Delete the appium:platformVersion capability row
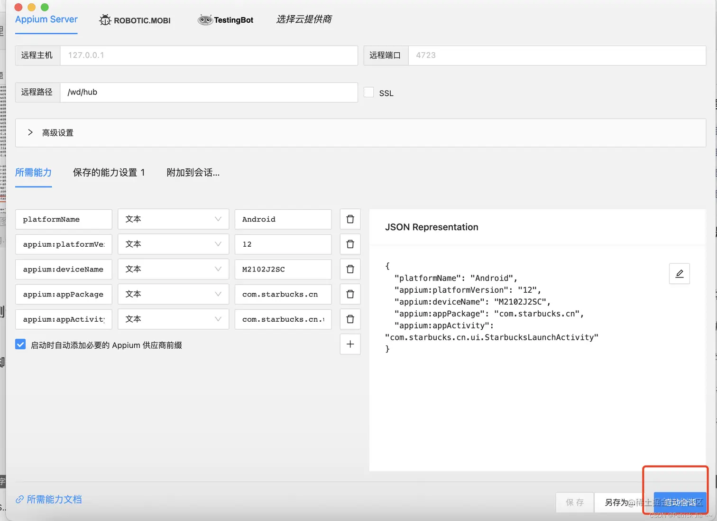 click(350, 244)
